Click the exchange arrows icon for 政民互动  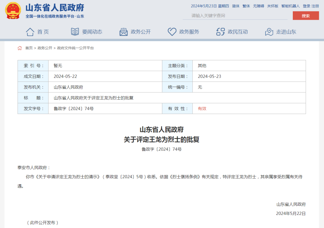pos(220,32)
